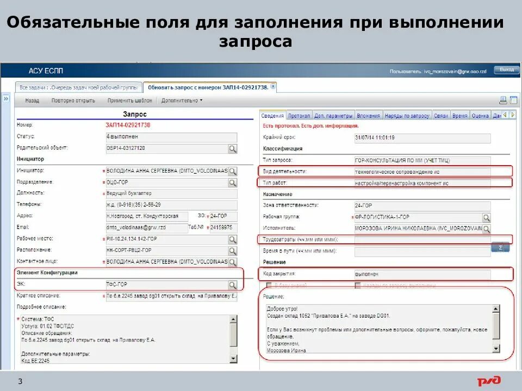Screen dimensions: 522x391
Task: Click request number ЗАП14-02921738
Action: pos(128,125)
